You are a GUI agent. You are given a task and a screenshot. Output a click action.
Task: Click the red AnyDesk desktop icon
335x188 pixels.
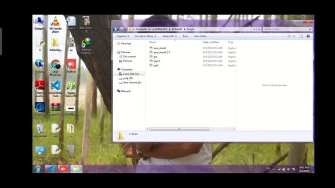coord(71,66)
